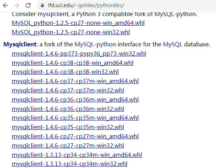Download MySQL_python-1.2.5-cp27-none-win32.whl
216x168 pixels.
point(71,32)
